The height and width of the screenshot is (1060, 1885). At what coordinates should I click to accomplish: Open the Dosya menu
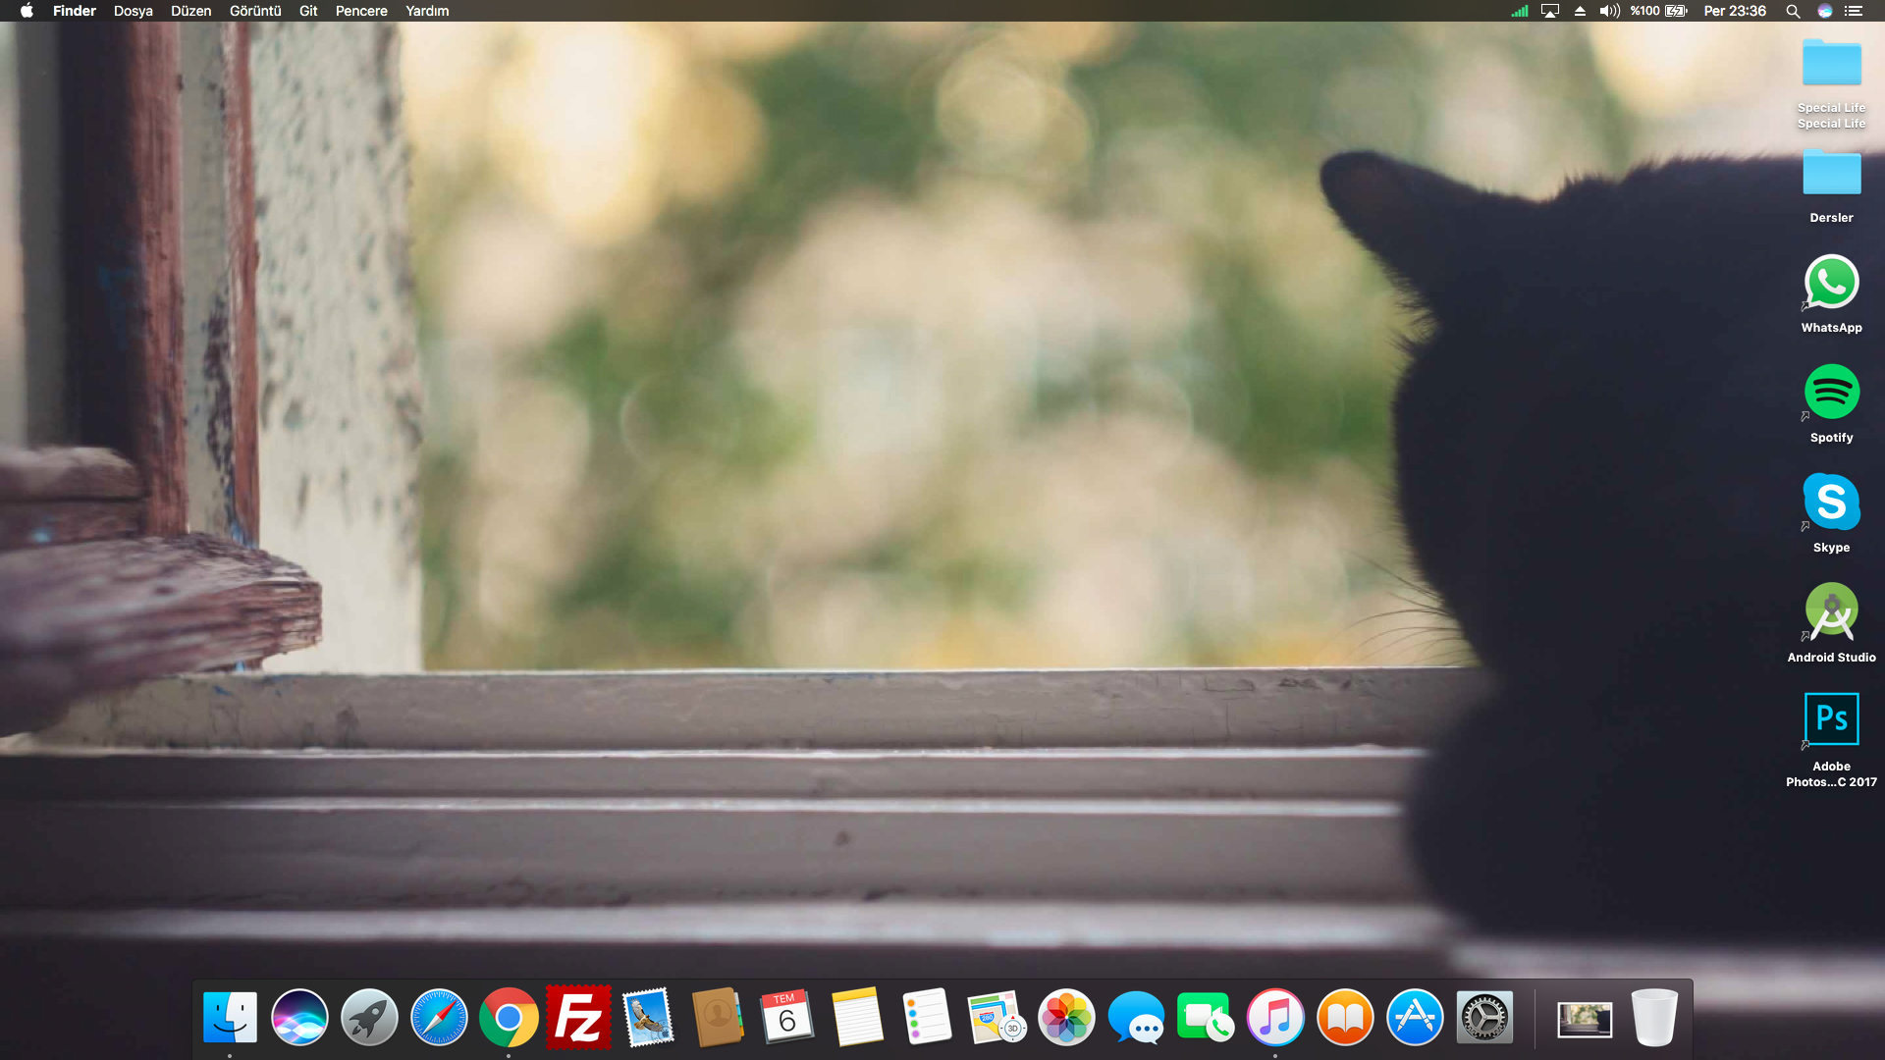133,11
